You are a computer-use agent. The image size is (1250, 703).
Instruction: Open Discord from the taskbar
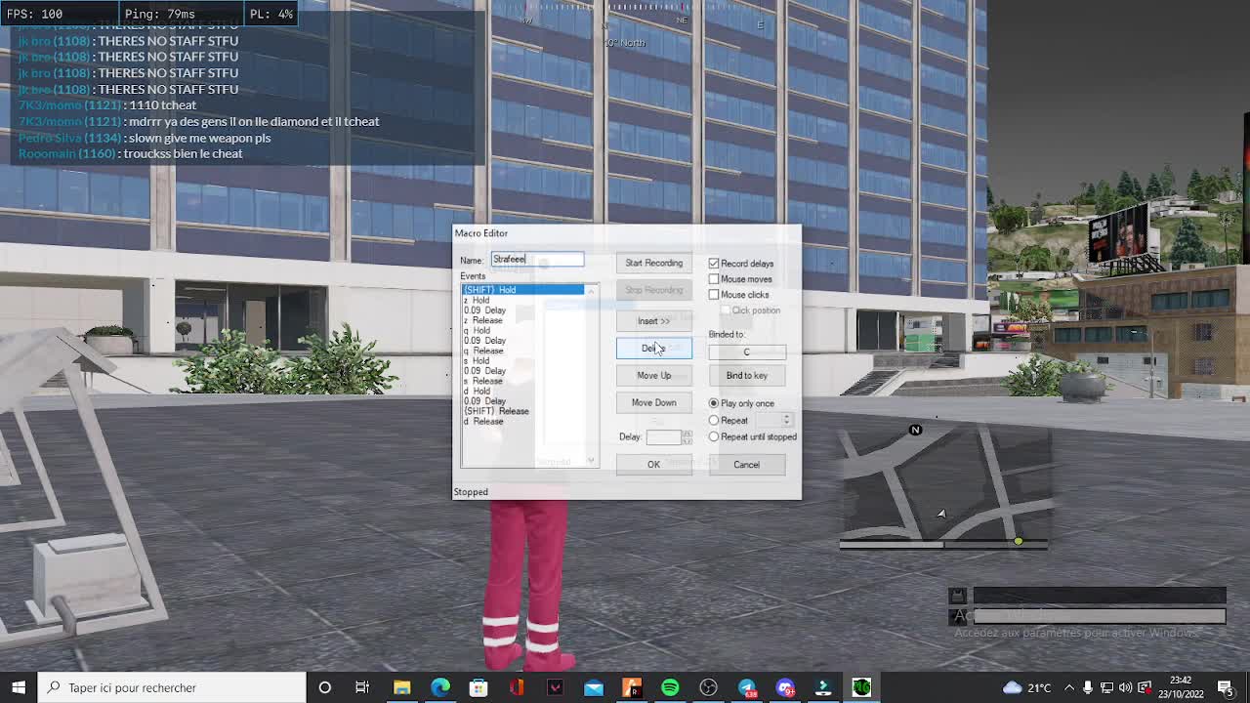click(785, 687)
